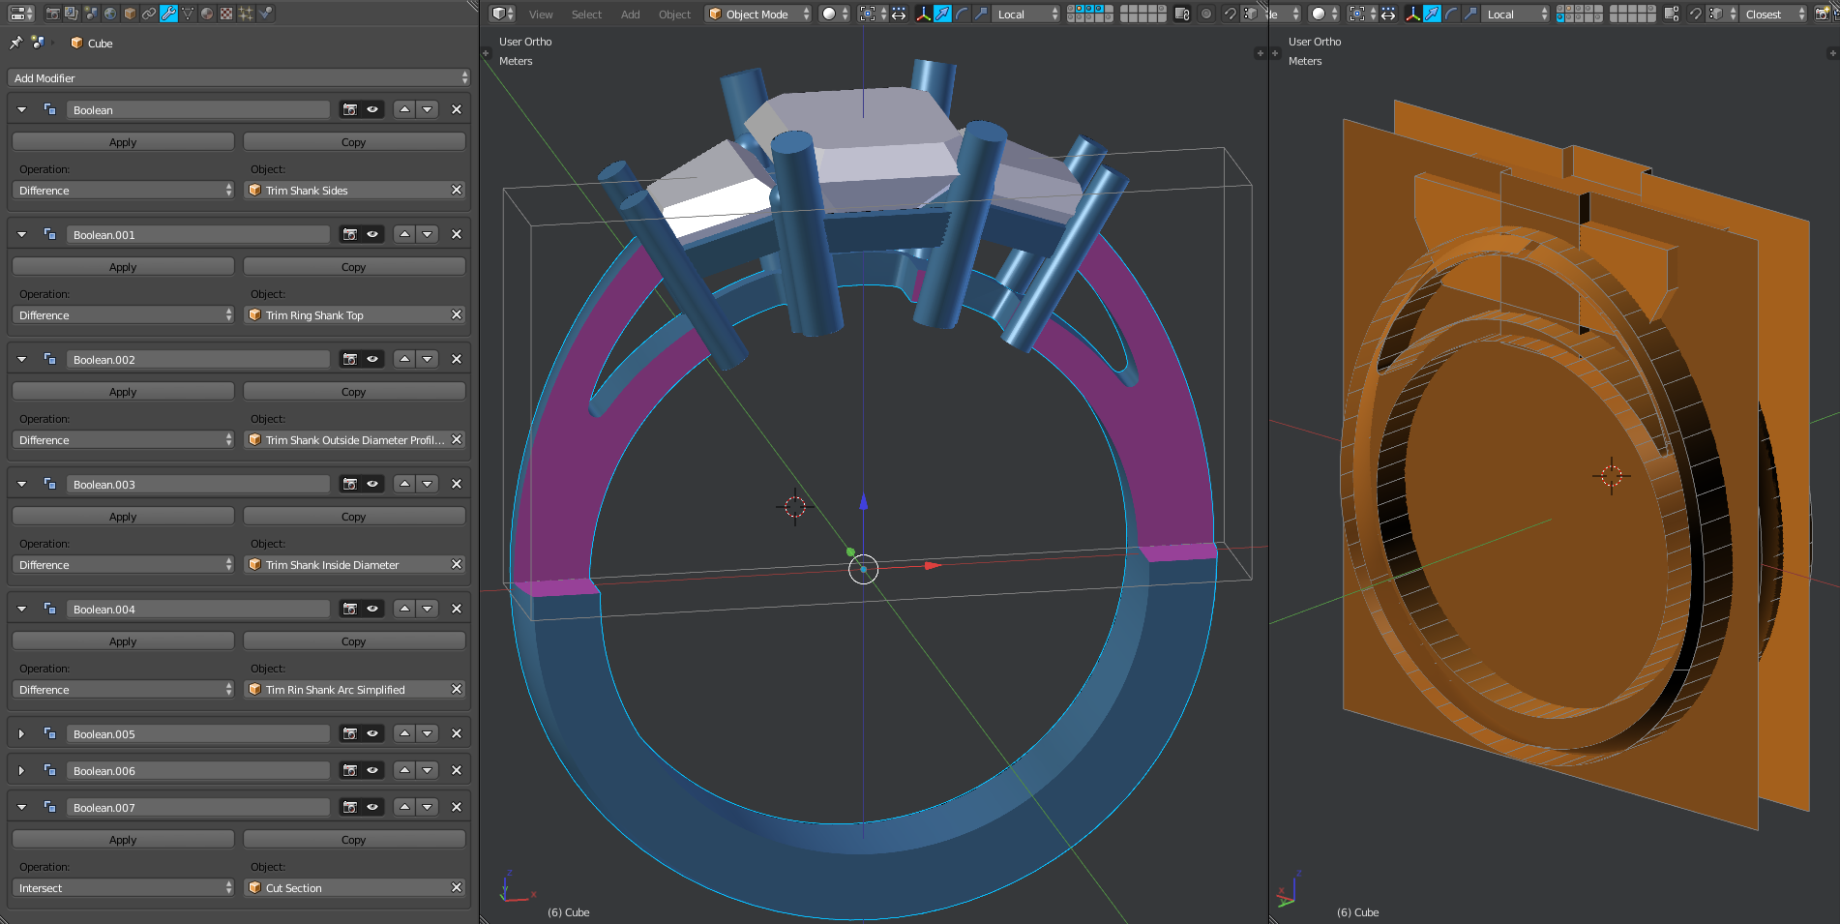Apply the Boolean.003 modifier
This screenshot has width=1840, height=924.
[x=123, y=516]
